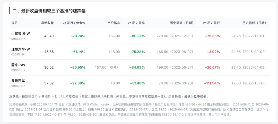Click the 历史最高（日期） column header
The width and height of the screenshot is (278, 124).
click(181, 23)
